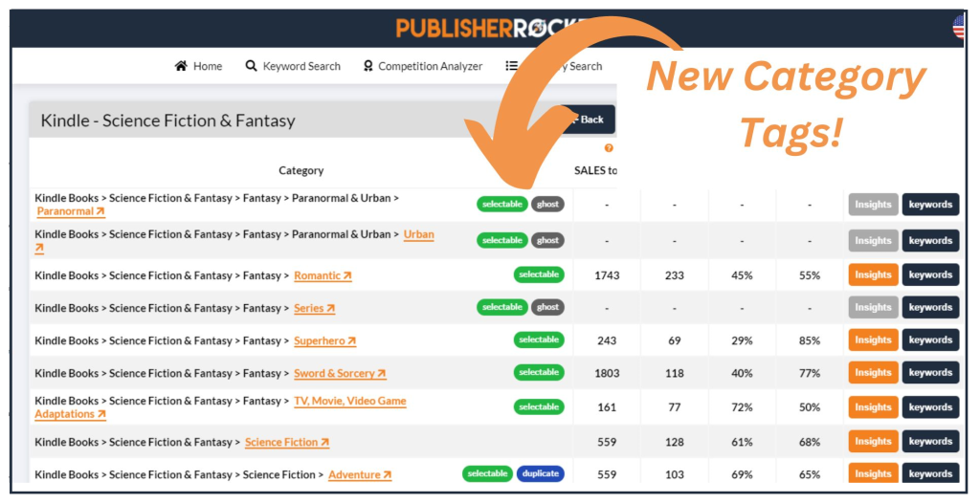Click the Keyword Search magnifier icon
Viewport: 980px width, 504px height.
pyautogui.click(x=252, y=66)
